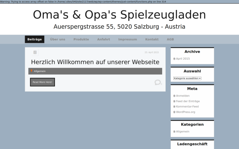Click the Kategorien widget heading
Screen dimensions: 239x149
pos(192,124)
